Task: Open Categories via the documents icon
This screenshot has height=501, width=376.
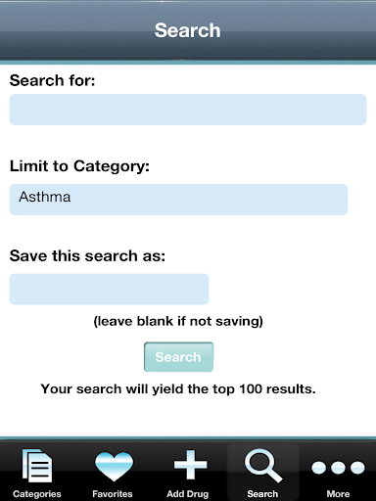Action: click(37, 466)
